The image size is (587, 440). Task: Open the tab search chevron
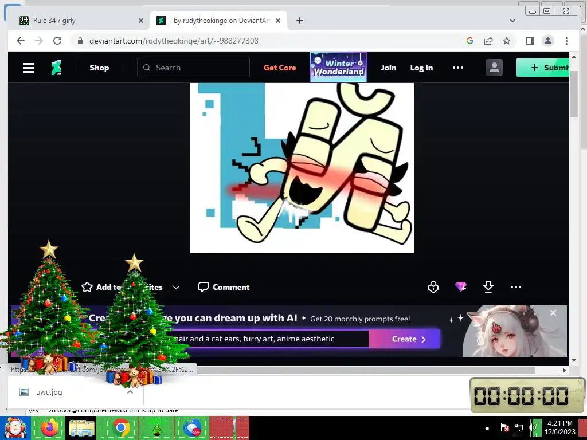pos(512,21)
